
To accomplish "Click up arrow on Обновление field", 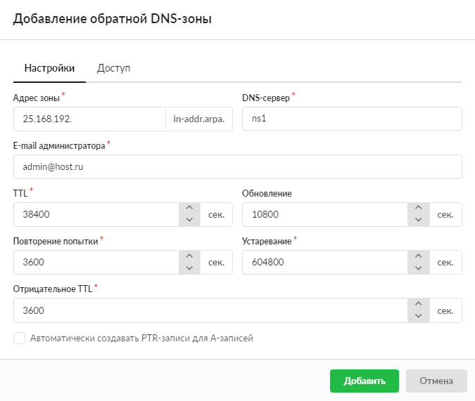I will [x=417, y=209].
